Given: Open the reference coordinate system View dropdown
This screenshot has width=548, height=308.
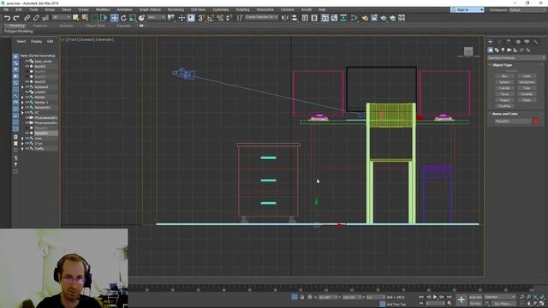Looking at the screenshot, I should click(x=156, y=17).
